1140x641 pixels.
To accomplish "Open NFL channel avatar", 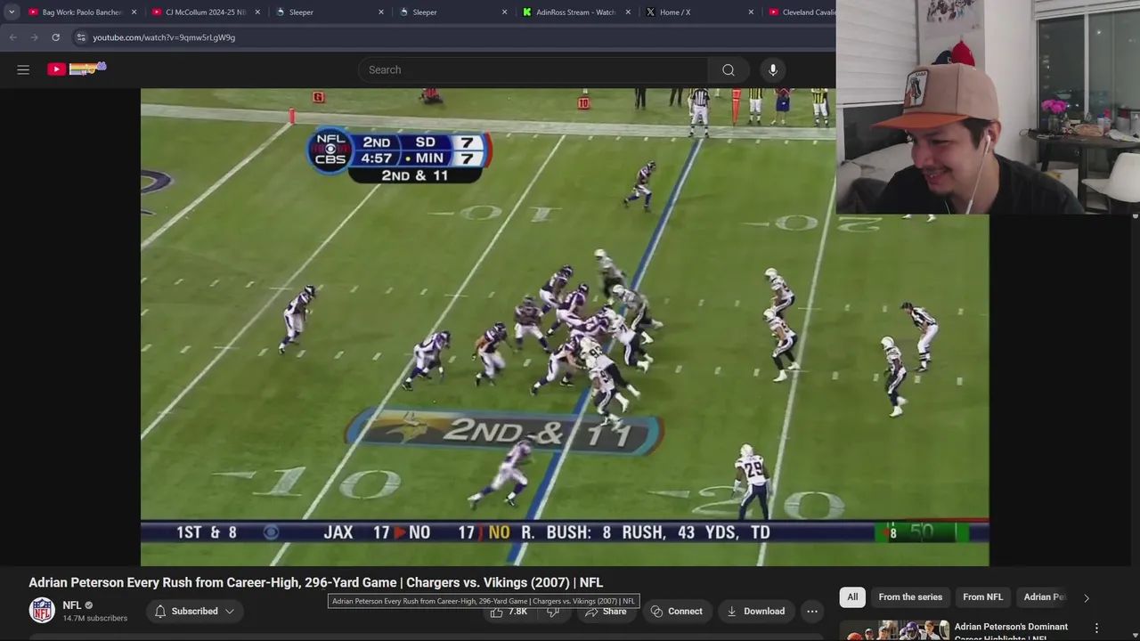I will coord(42,611).
